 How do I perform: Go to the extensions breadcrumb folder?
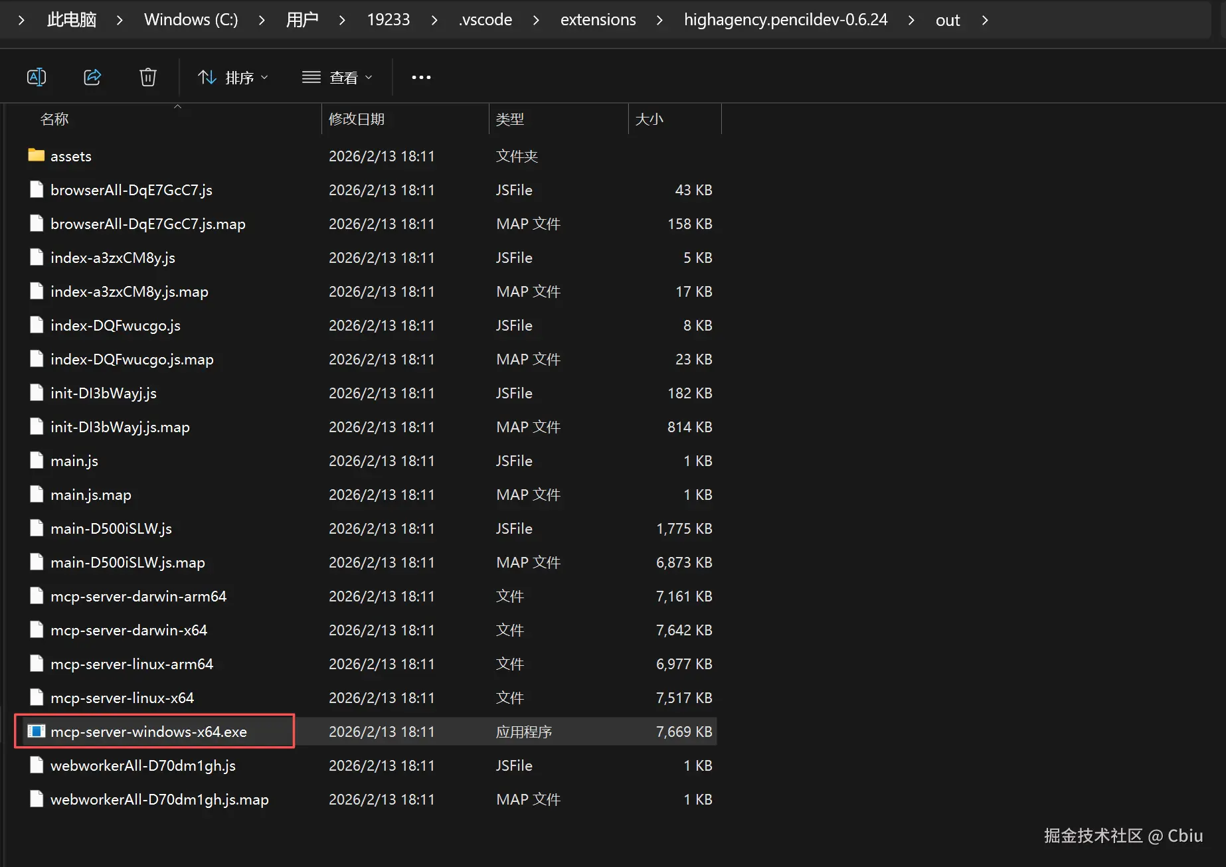[x=598, y=20]
